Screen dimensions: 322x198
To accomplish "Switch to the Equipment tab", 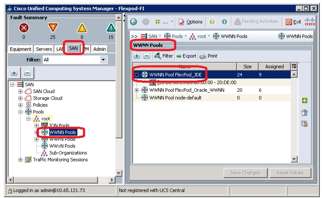I will click(x=21, y=49).
